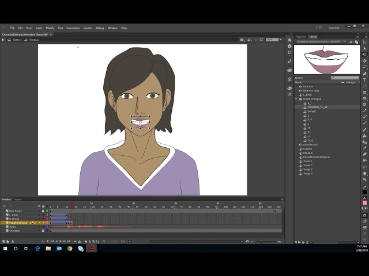Toggle visibility of all layers eye icon
Image resolution: width=369 pixels, height=276 pixels.
(x=39, y=206)
